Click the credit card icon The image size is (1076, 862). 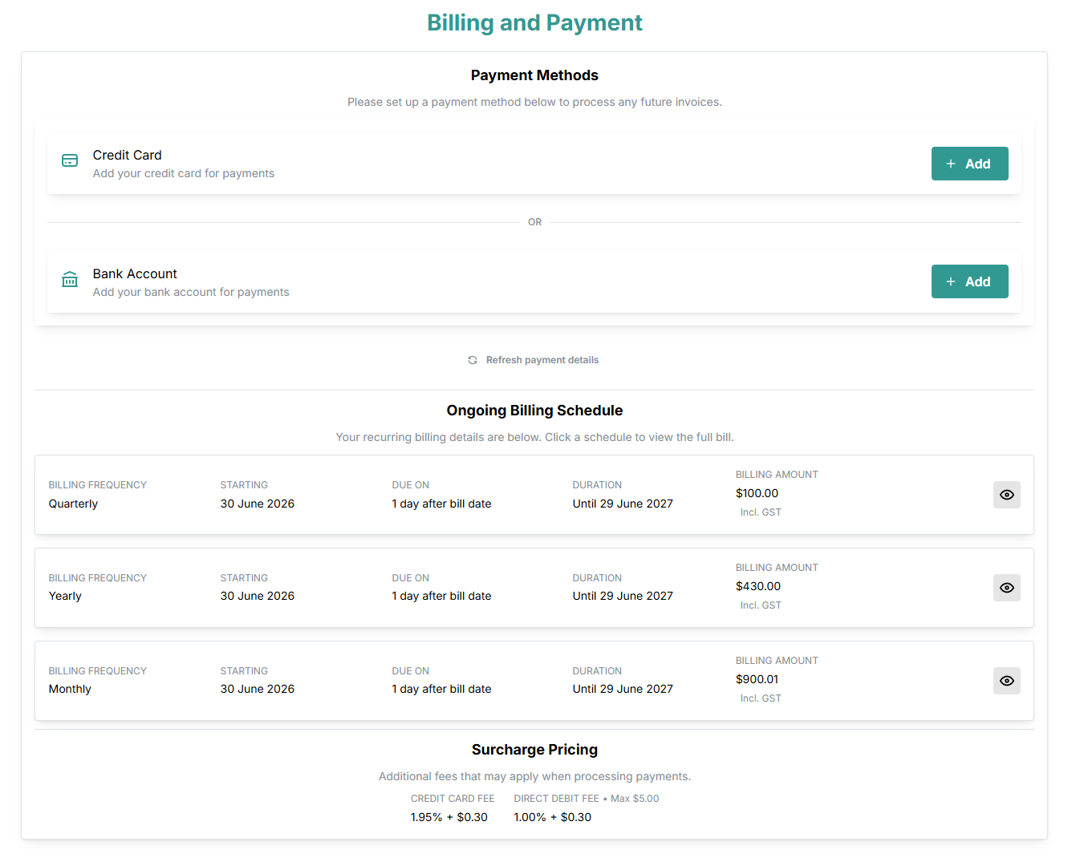tap(70, 160)
